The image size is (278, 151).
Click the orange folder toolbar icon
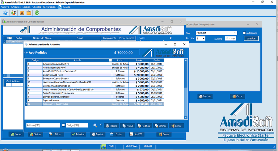(22, 13)
